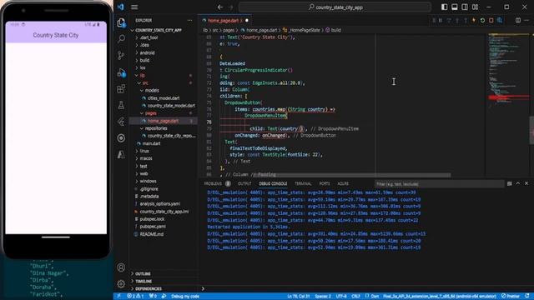Screen dimensions: 534x300
Task: Click Step Over in debug toolbar
Action: coord(449,21)
